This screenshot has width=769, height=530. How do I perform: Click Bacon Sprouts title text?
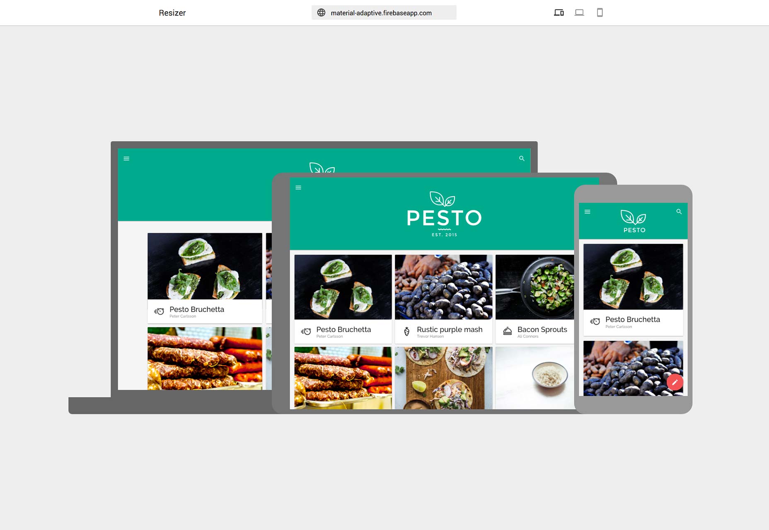(542, 330)
